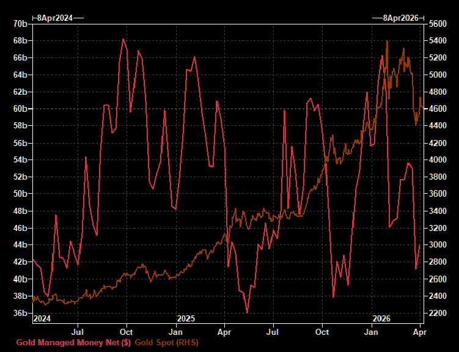Screen dimensions: 459x352
Task: Click the 5000 right axis label
Action: [x=439, y=75]
